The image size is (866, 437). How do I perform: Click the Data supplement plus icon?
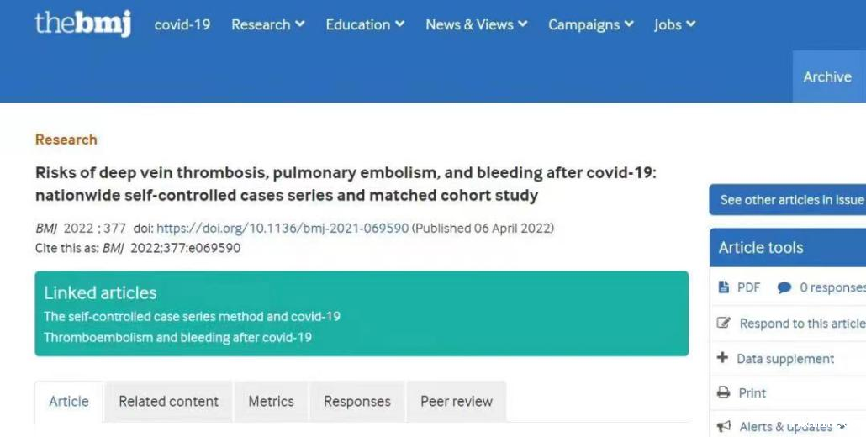coord(722,359)
